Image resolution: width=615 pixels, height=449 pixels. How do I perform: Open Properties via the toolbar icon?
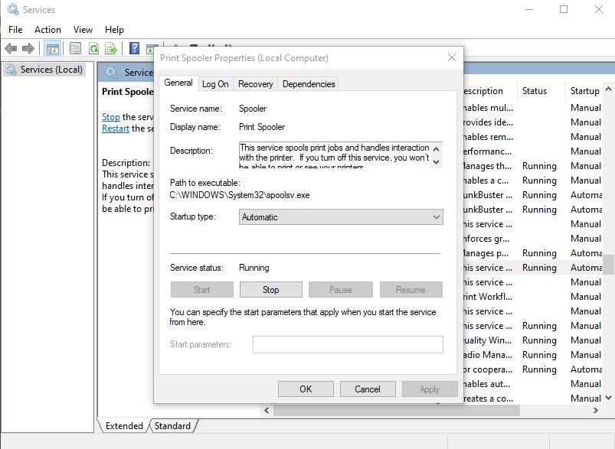tap(75, 49)
